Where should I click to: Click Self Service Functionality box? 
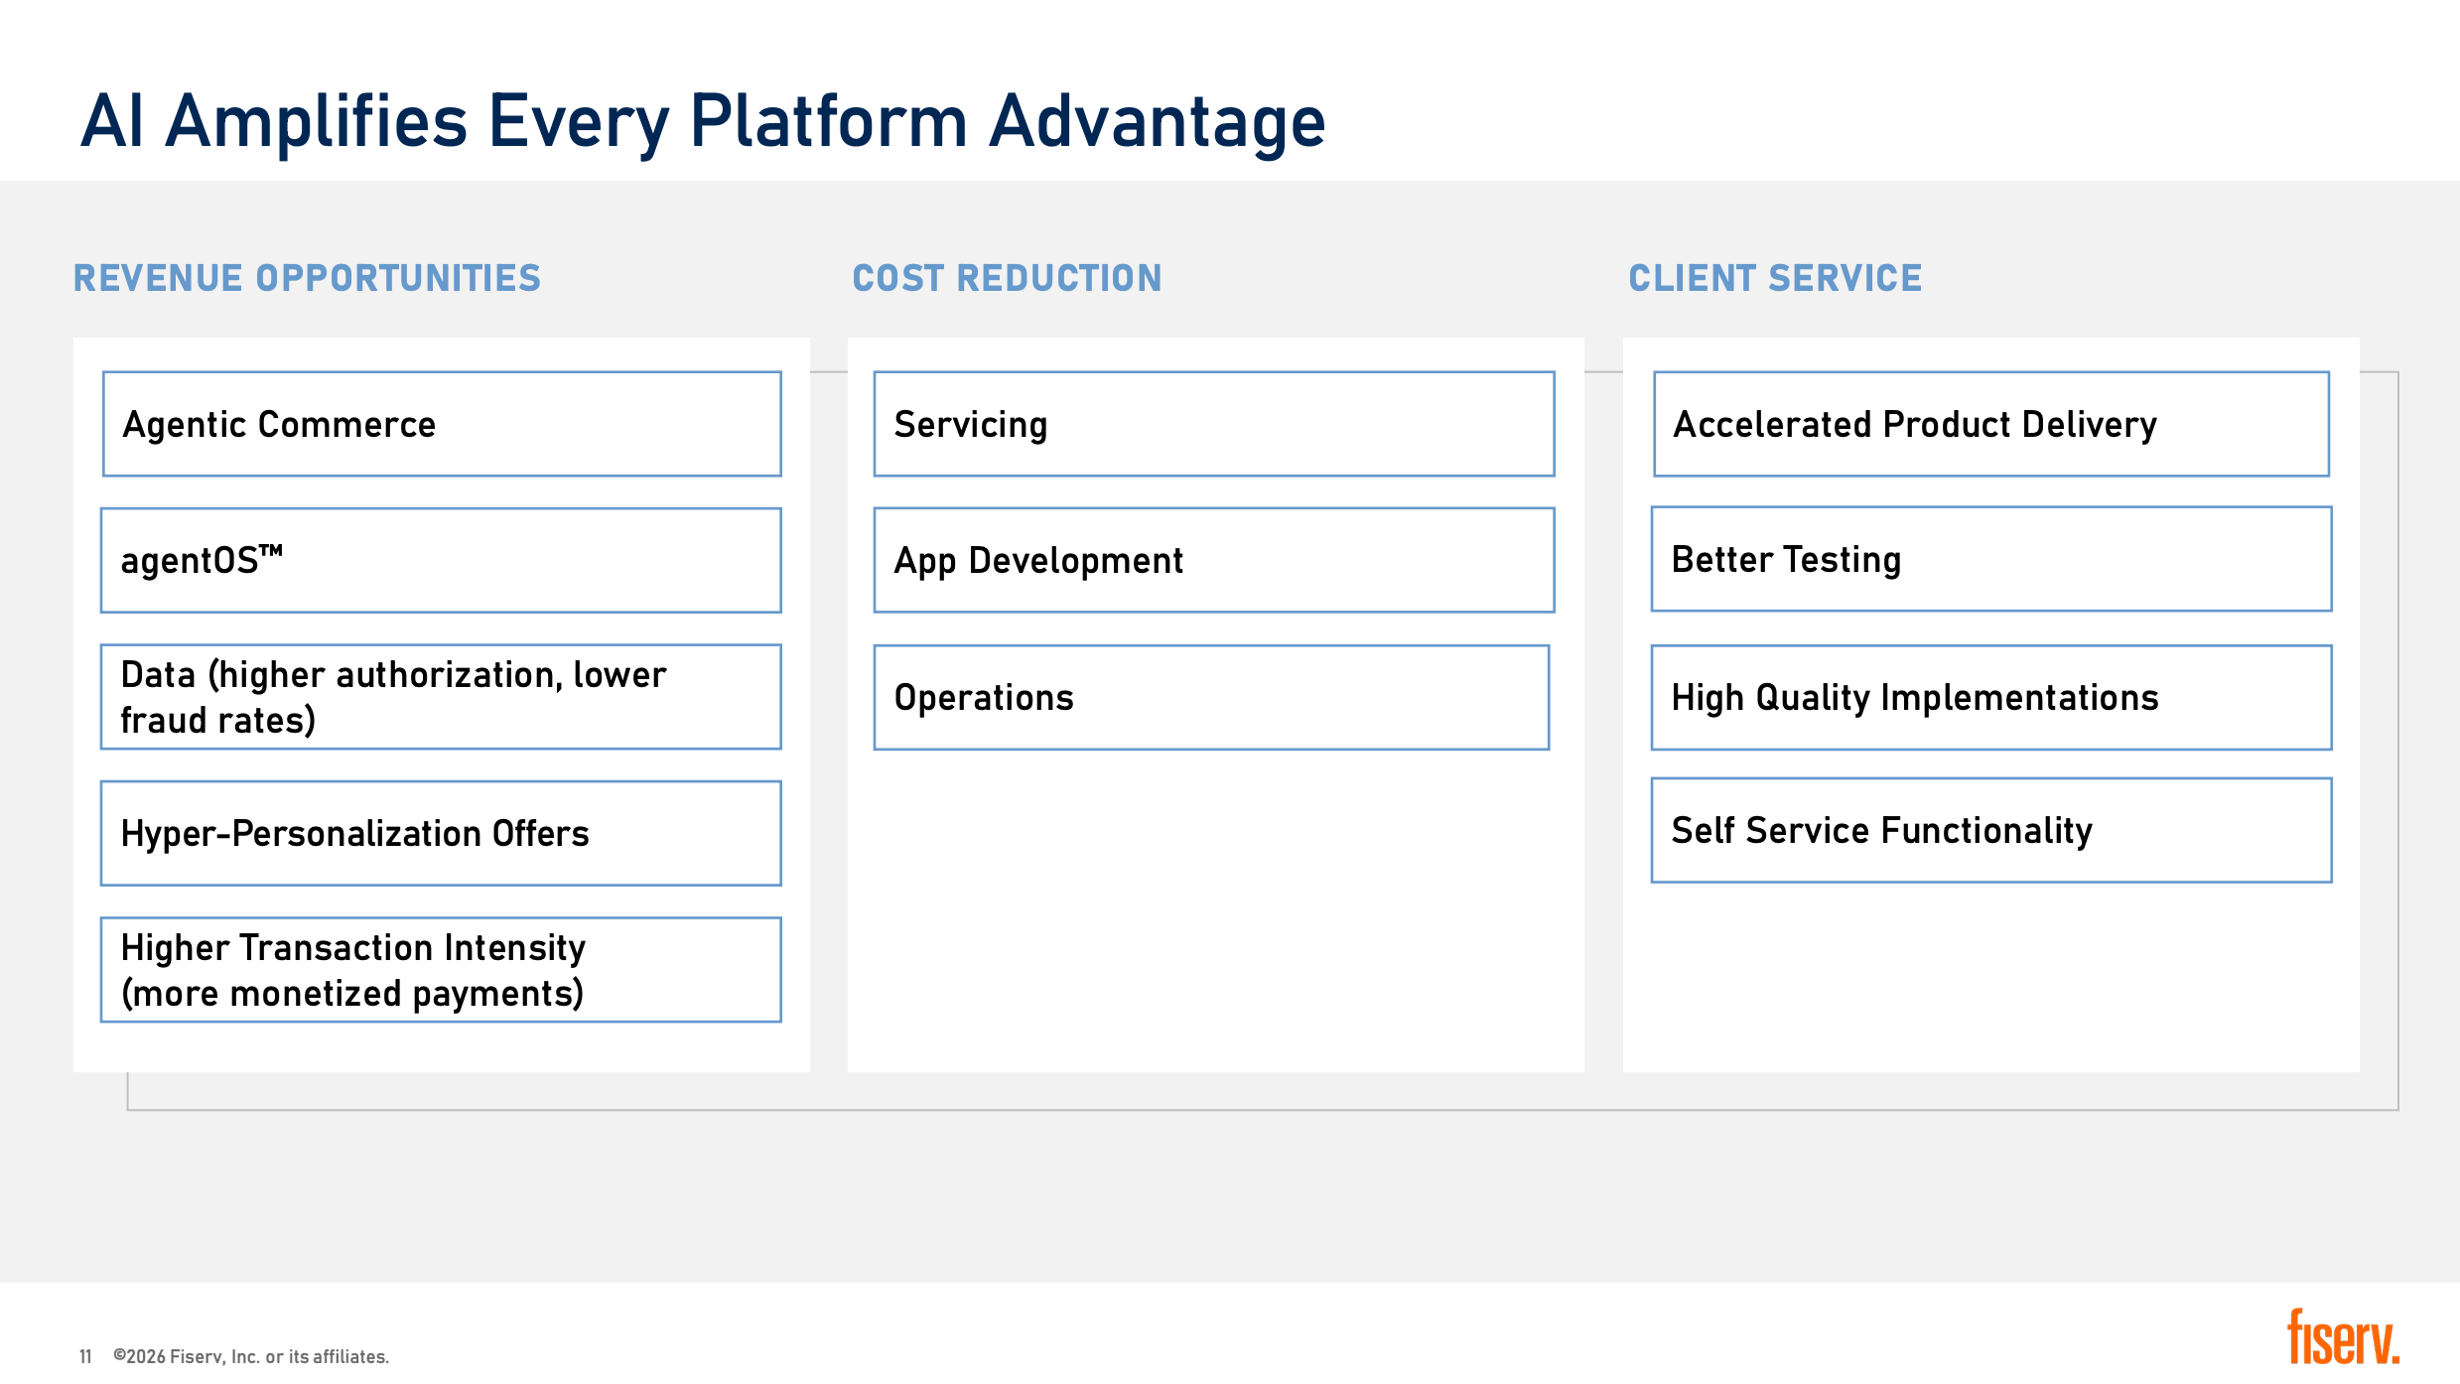point(1991,830)
